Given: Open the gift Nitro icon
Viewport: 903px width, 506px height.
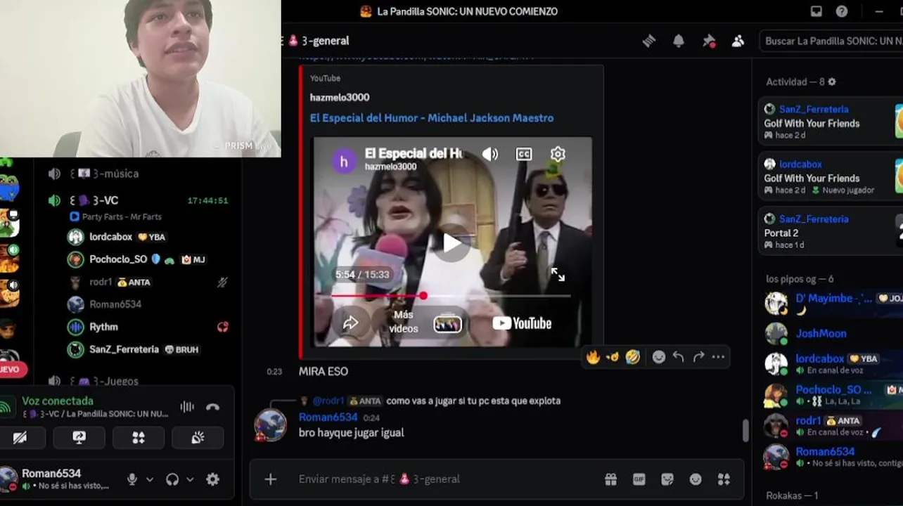Looking at the screenshot, I should 610,479.
